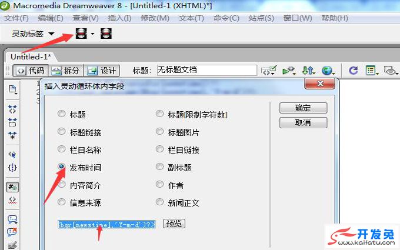Click the apply comment icon

click(12, 219)
